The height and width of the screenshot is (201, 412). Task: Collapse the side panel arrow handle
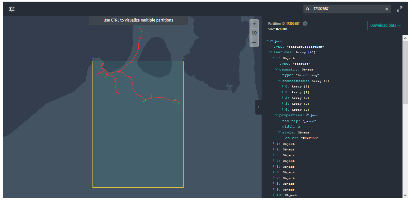(x=258, y=107)
